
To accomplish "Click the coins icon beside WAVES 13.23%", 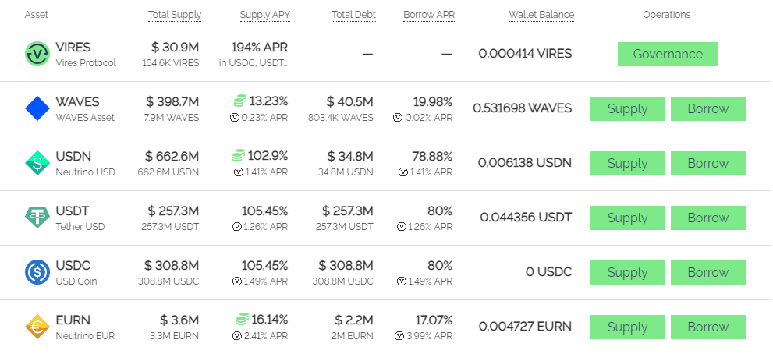I will coord(239,101).
